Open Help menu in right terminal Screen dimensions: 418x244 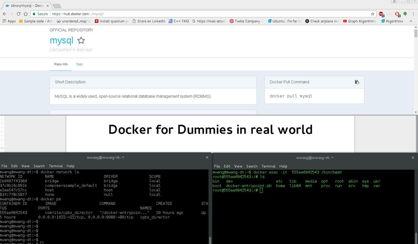pos(283,166)
